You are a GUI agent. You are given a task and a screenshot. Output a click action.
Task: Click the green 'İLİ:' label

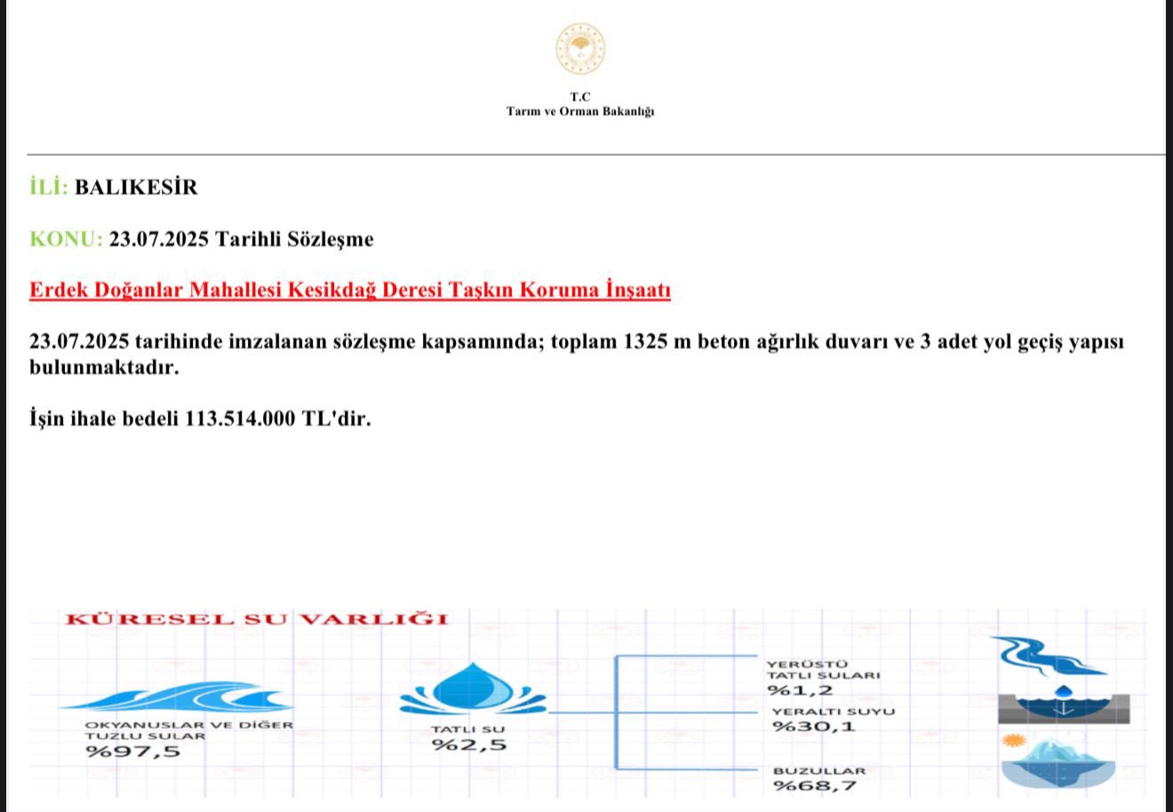pyautogui.click(x=49, y=187)
